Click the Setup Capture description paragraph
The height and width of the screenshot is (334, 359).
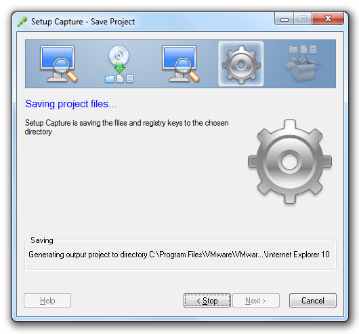(x=127, y=128)
